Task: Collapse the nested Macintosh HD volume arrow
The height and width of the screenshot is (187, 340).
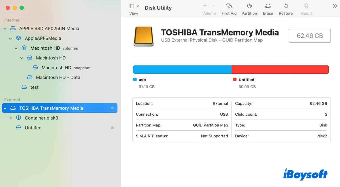Action: [22, 58]
